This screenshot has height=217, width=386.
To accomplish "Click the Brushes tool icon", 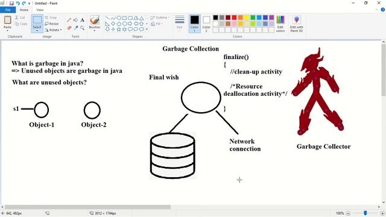I will tap(95, 20).
